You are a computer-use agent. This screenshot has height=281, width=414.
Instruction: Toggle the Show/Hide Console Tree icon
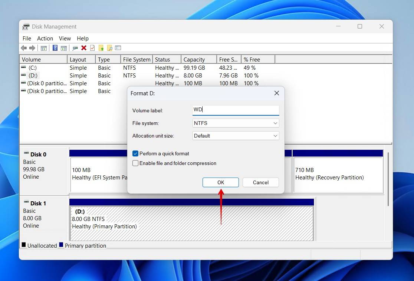tap(44, 48)
